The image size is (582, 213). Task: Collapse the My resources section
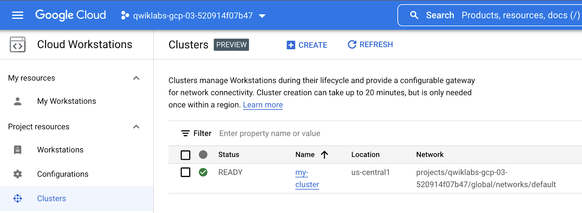click(x=136, y=78)
